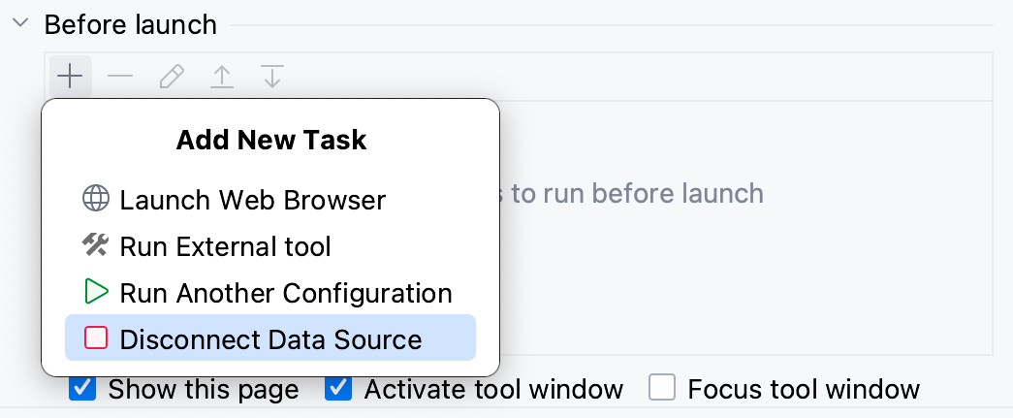Click the globe icon for Launch Web Browser

[x=96, y=200]
